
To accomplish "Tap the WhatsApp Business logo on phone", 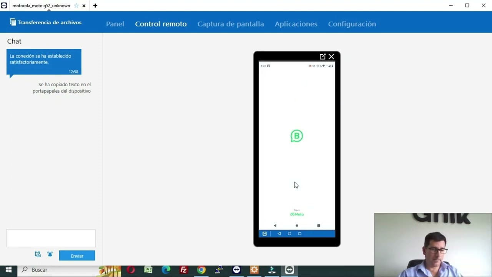I will (297, 136).
